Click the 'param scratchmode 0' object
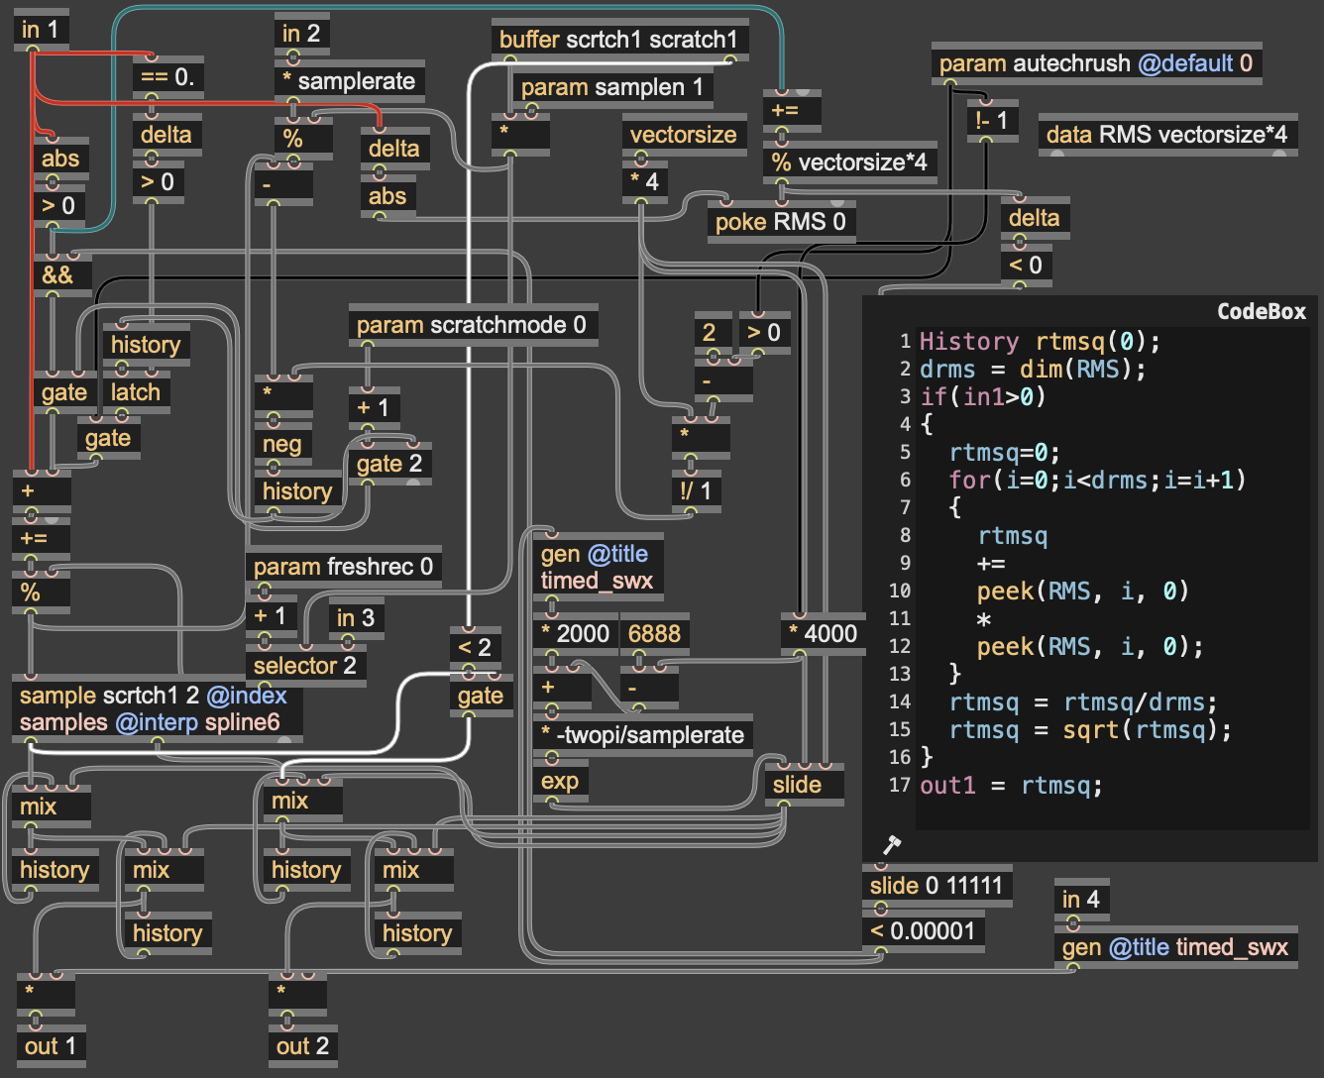Image resolution: width=1324 pixels, height=1078 pixels. point(473,325)
